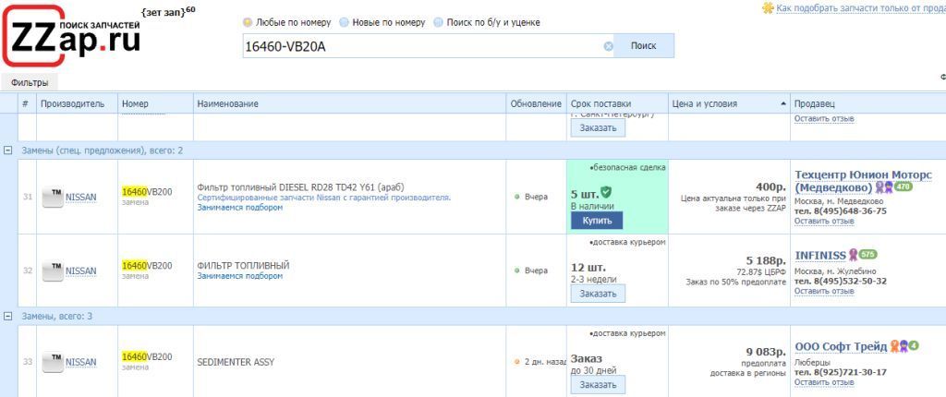Click NISSAN manufacturer link in row 32
Viewport: 946px width, 397px height.
(81, 271)
